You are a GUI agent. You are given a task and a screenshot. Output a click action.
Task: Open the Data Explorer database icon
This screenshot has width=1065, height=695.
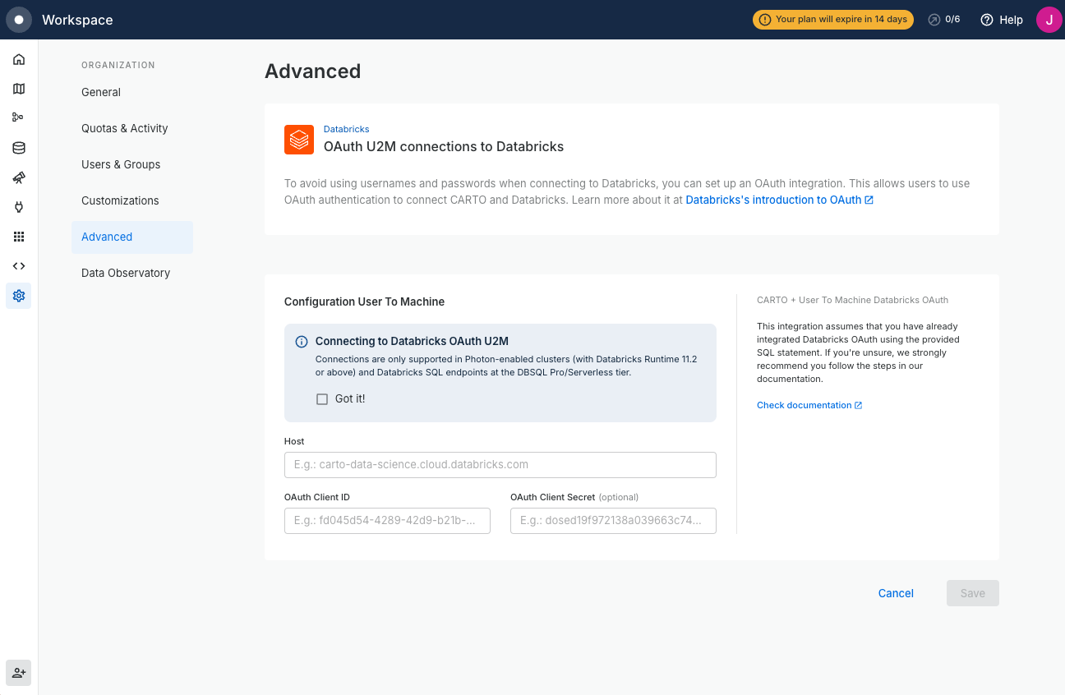click(19, 148)
